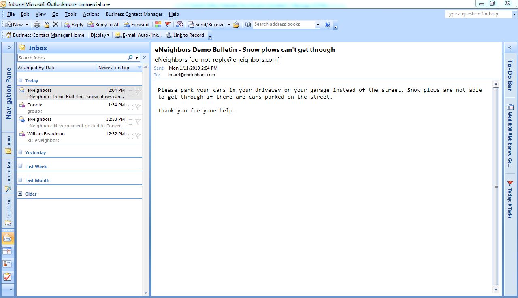The height and width of the screenshot is (298, 518).
Task: Expand the Last Month message group
Action: [x=20, y=180]
